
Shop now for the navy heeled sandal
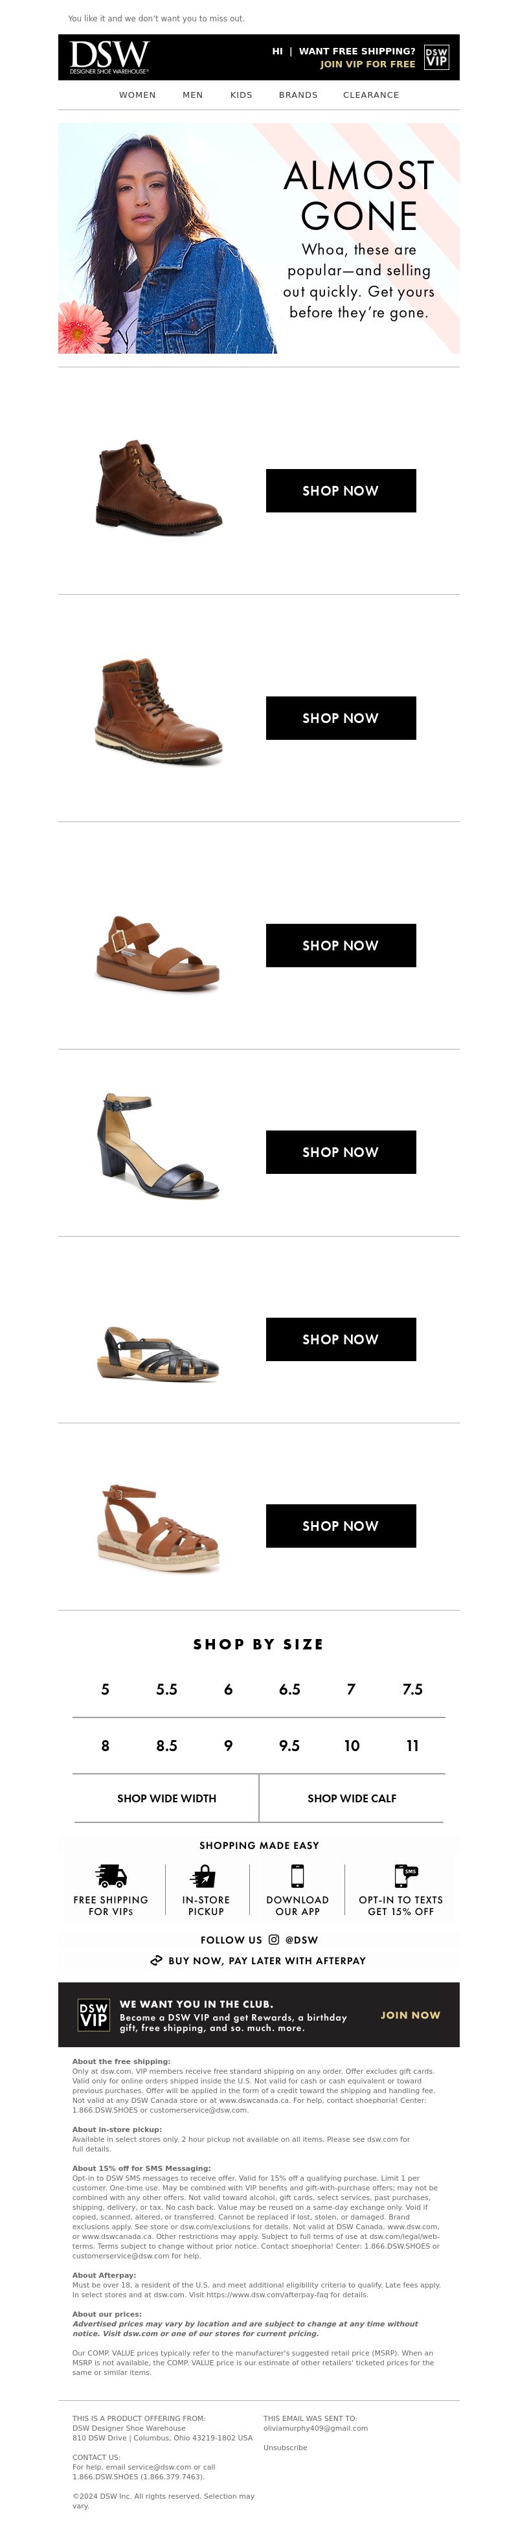[341, 1153]
